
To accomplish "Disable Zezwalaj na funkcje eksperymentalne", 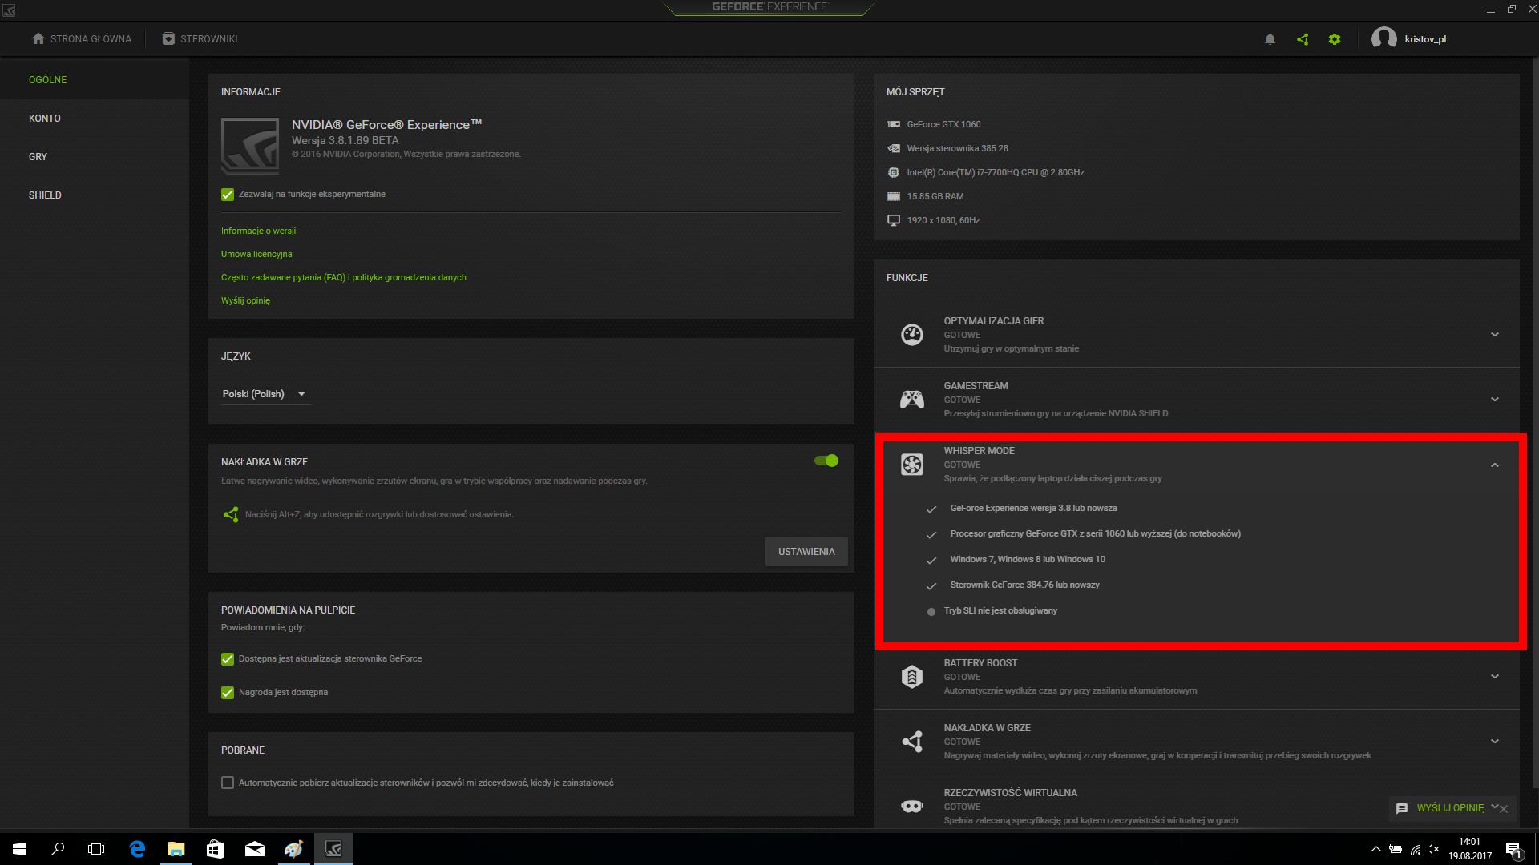I will 227,194.
